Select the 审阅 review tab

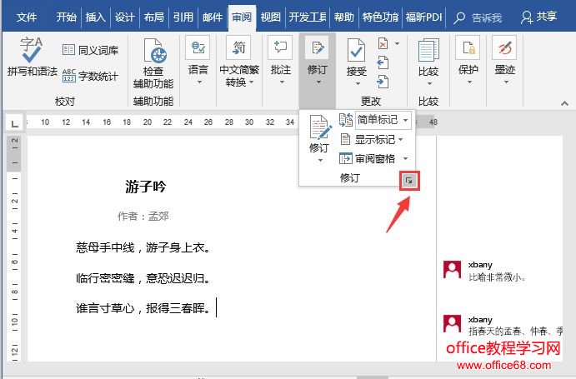click(x=242, y=17)
